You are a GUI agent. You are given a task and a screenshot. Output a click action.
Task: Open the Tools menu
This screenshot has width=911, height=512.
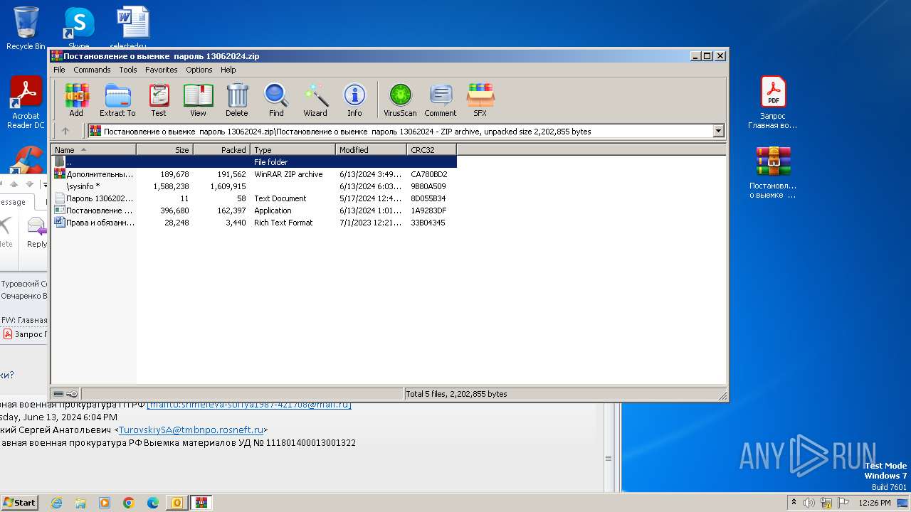[128, 70]
